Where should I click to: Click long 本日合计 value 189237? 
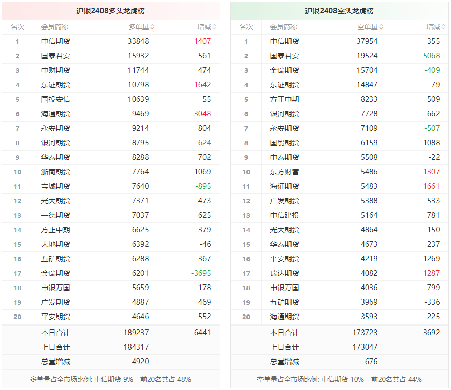(136, 333)
